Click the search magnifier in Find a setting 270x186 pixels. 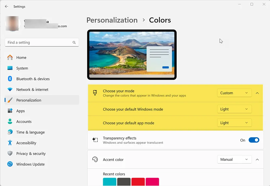(x=74, y=42)
